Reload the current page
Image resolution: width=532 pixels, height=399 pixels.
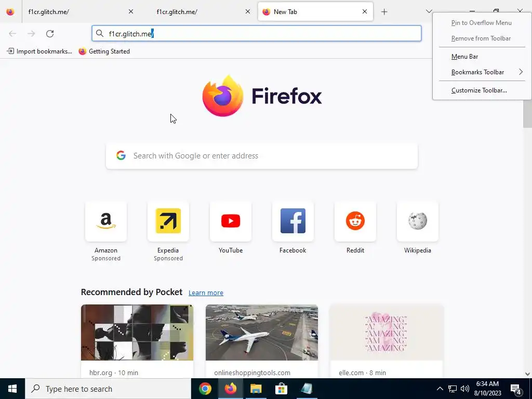click(50, 34)
